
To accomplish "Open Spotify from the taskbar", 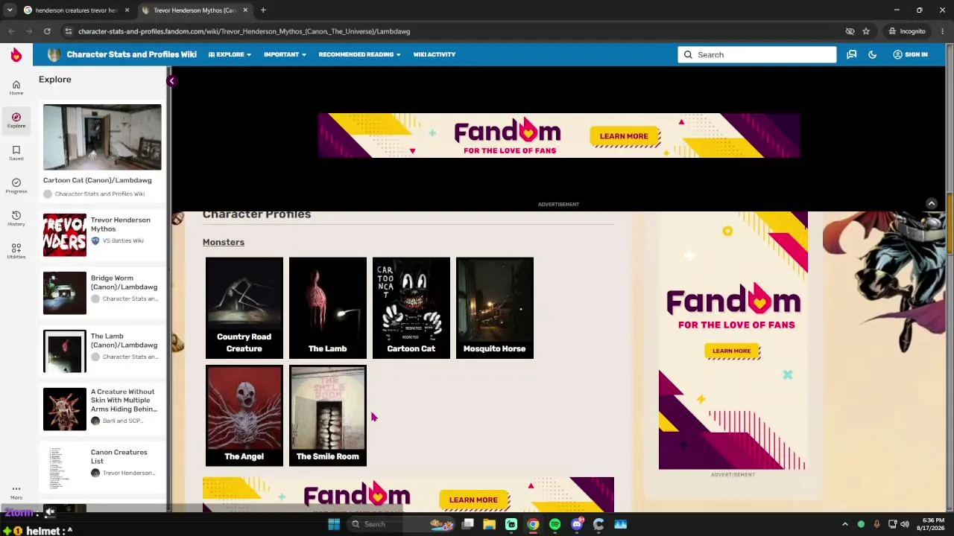I will [555, 524].
